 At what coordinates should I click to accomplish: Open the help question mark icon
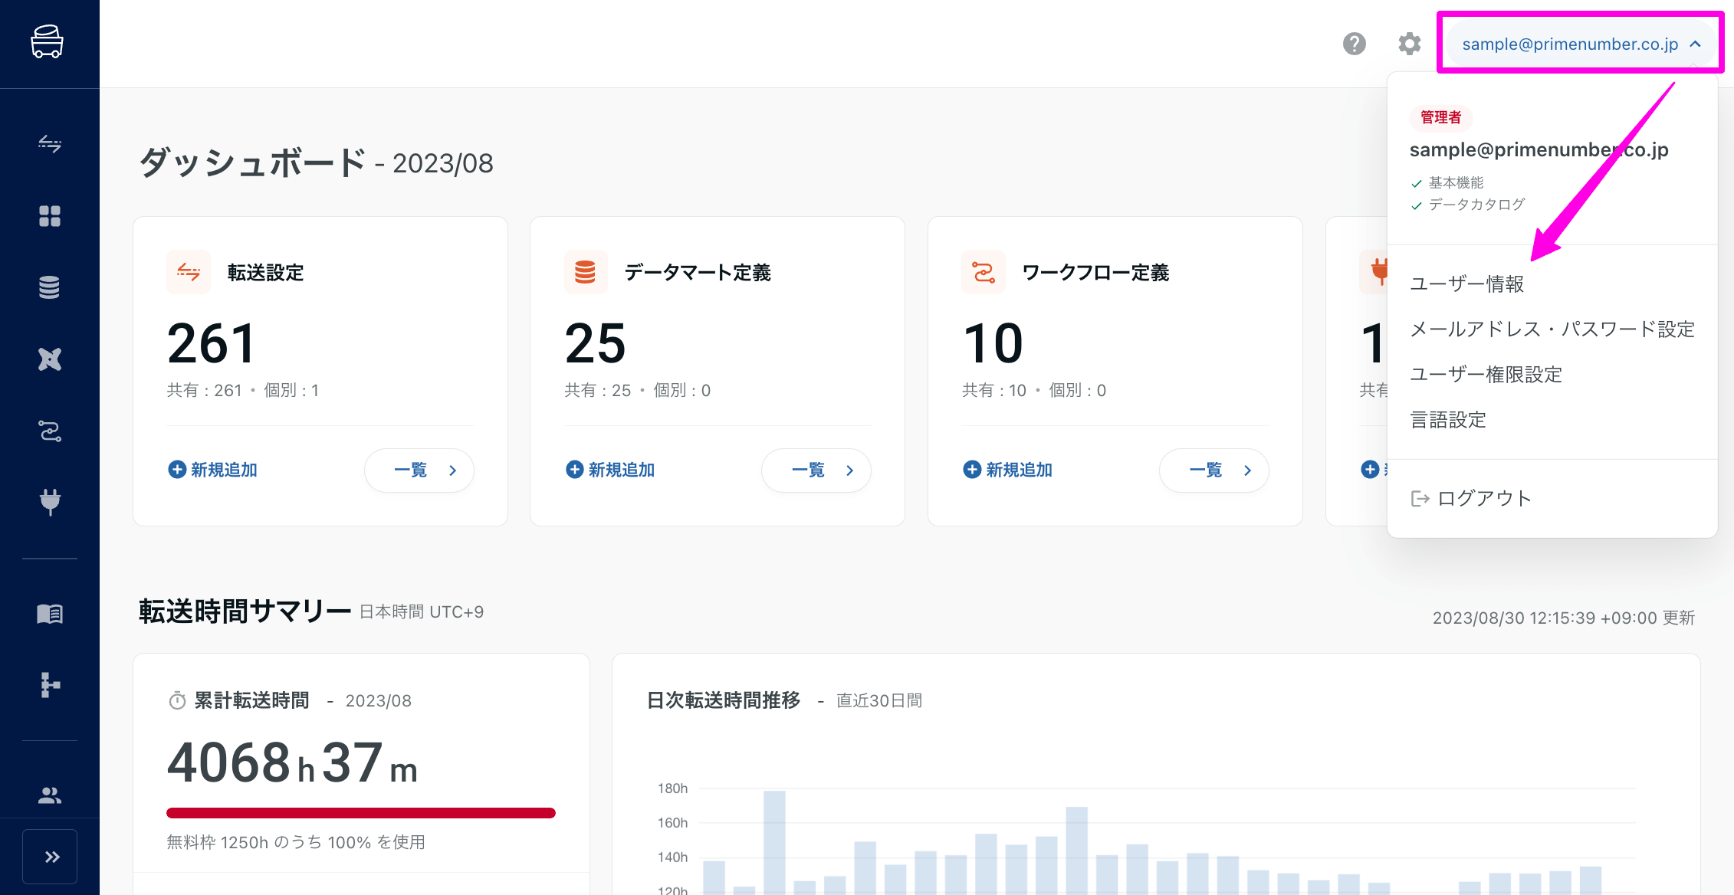1355,44
